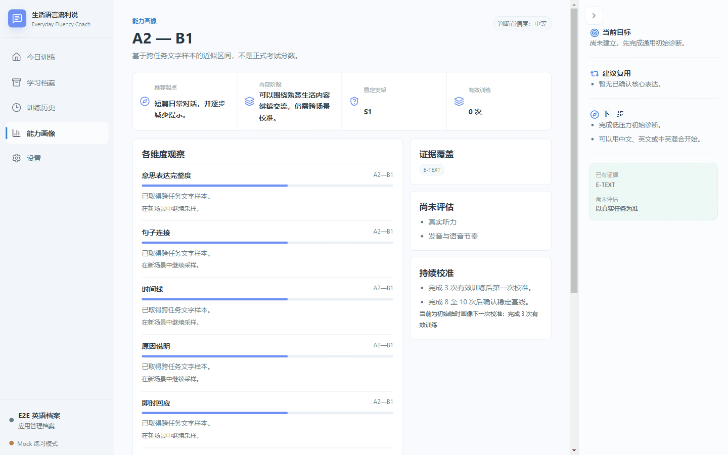Click 可以用中文、英文或中英混合开始
Viewport: 728px width, 455px height.
[x=651, y=139]
